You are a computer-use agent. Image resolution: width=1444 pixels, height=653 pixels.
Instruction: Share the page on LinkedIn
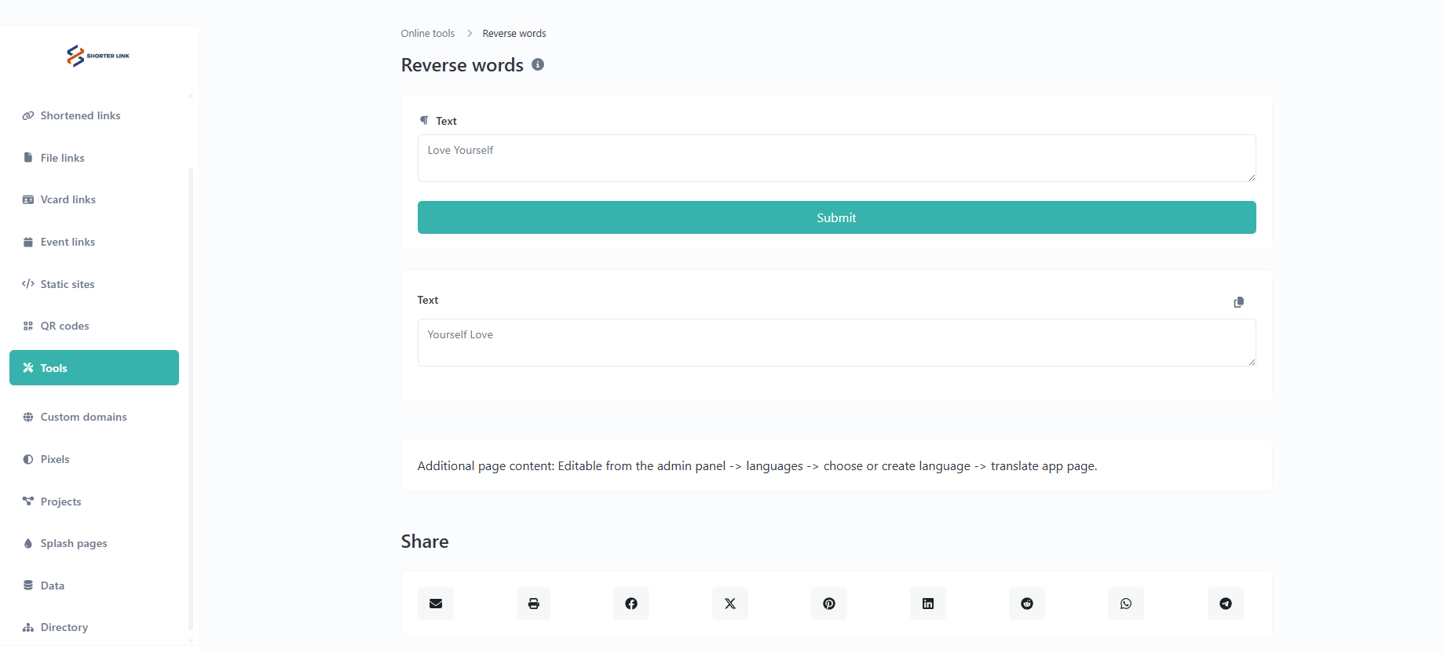tap(928, 604)
